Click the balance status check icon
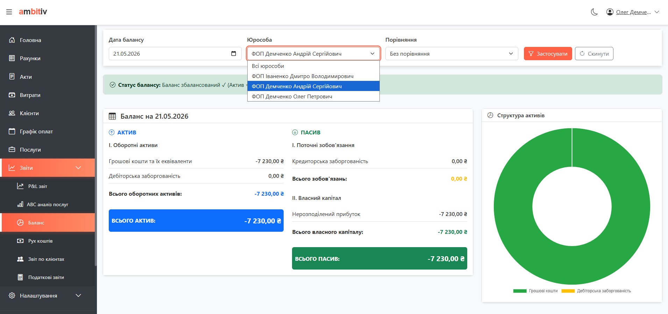This screenshot has height=314, width=668. pos(113,85)
